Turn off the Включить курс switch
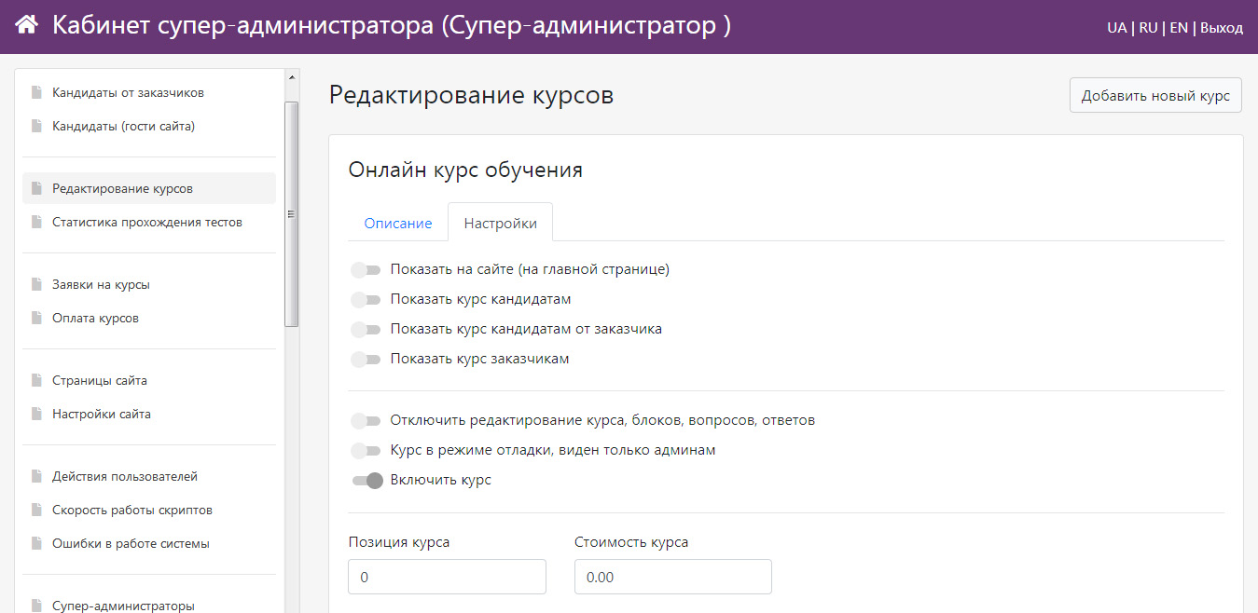 tap(367, 481)
